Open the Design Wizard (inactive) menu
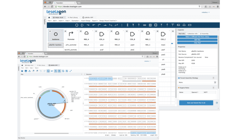Image resolution: width=237 pixels, height=140 pixels. (108, 21)
